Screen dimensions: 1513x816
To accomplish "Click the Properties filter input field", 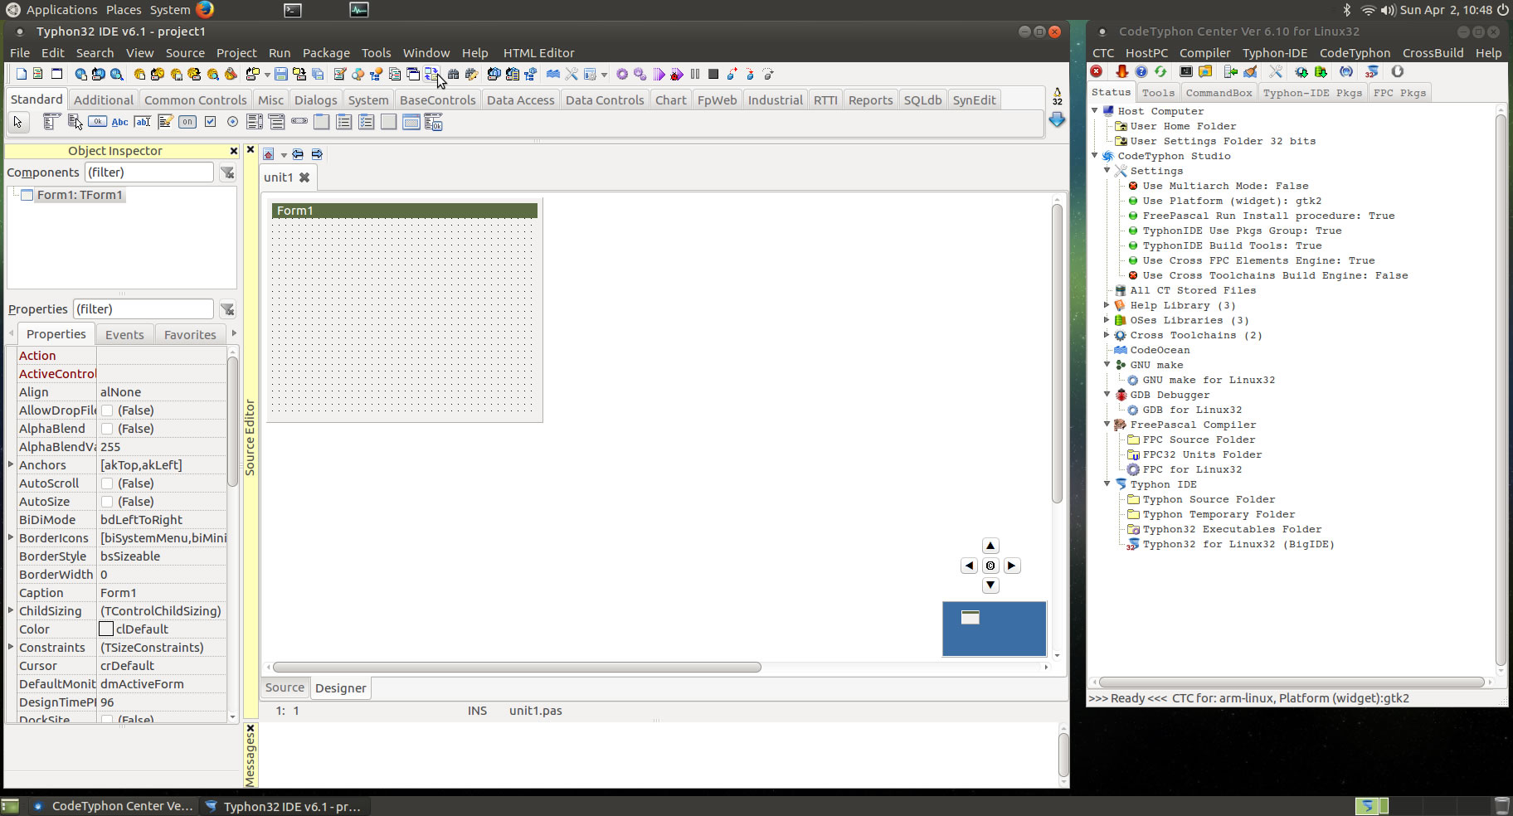I will 144,309.
